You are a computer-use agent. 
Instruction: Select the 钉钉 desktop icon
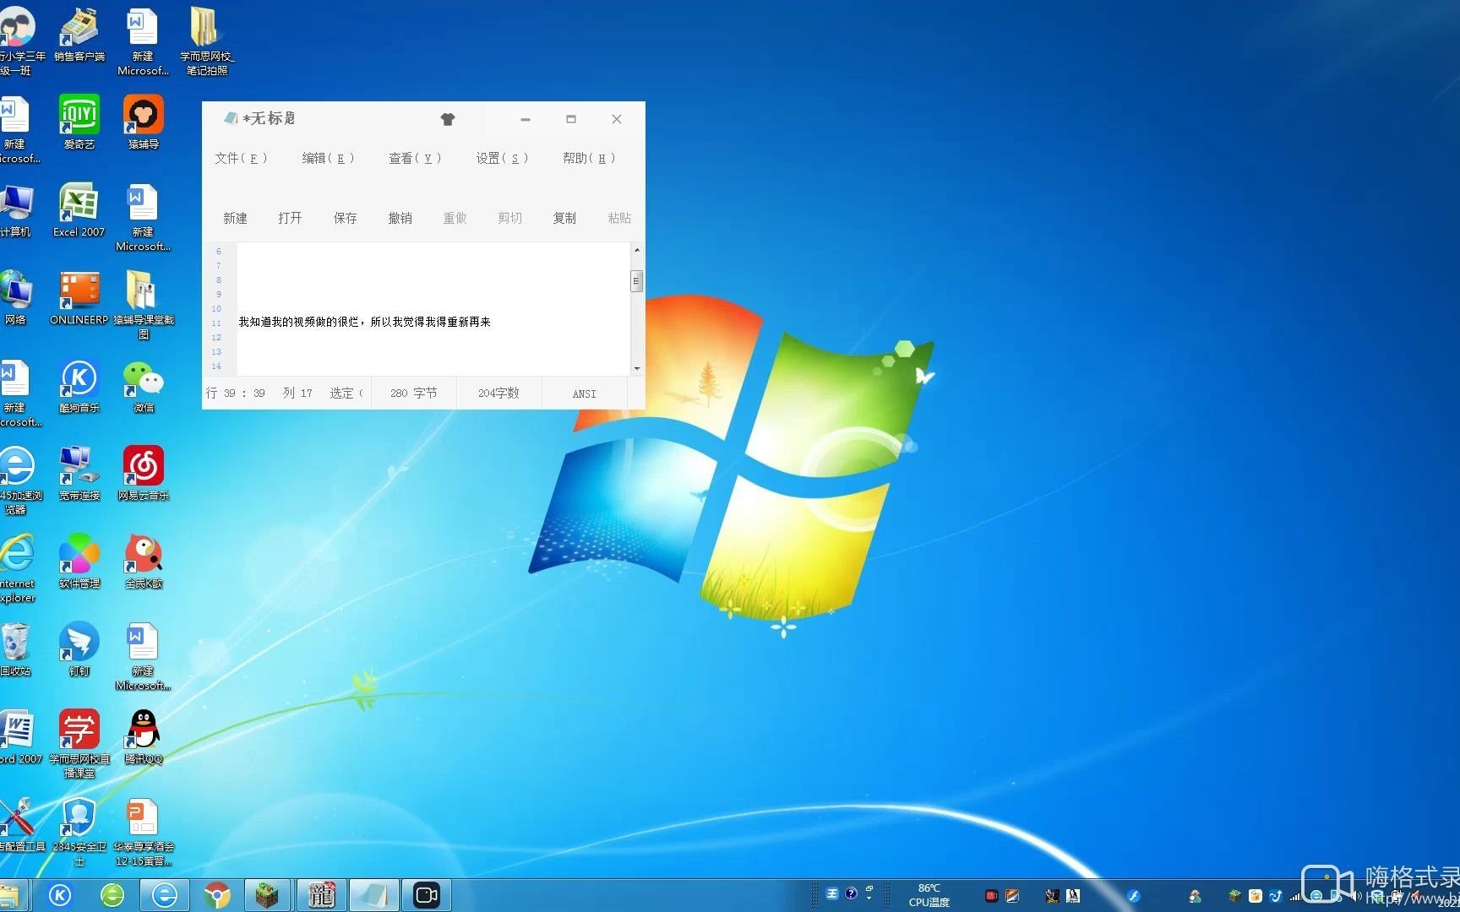(79, 649)
